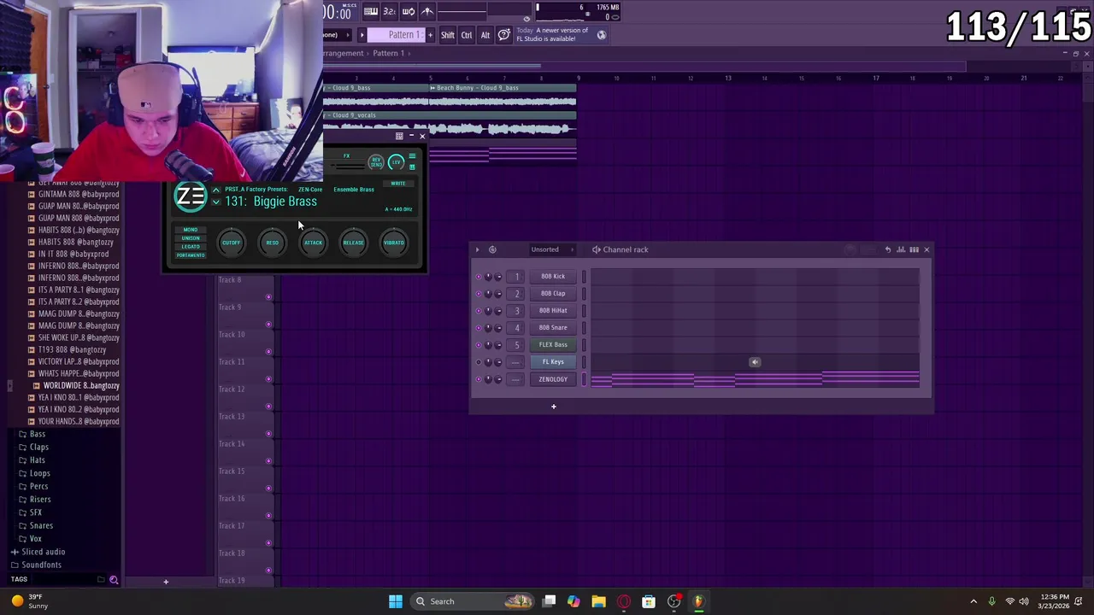Open ZEN-Core preset category
The height and width of the screenshot is (615, 1094).
coord(310,190)
